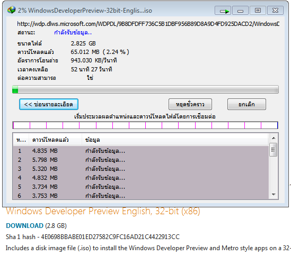Viewport: 291px width, 256px height.
Task: Click the blue status text กำลังรับข้อมูล..
Action: click(x=73, y=33)
